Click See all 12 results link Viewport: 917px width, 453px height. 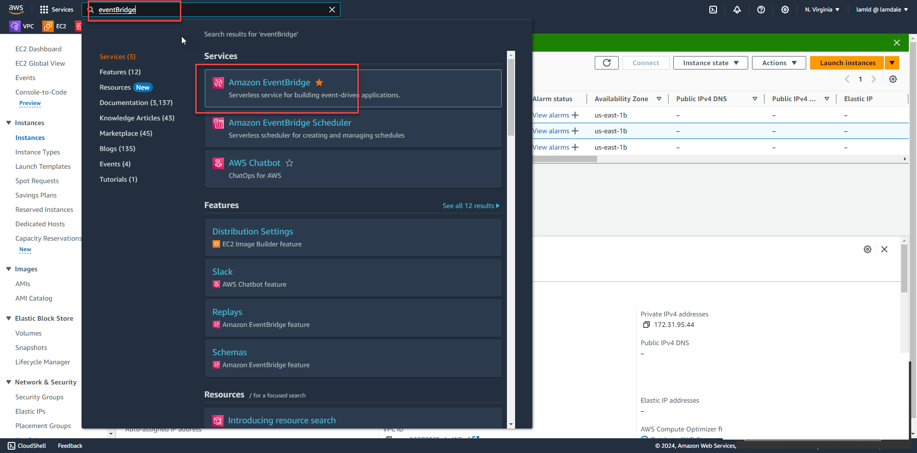(x=471, y=206)
